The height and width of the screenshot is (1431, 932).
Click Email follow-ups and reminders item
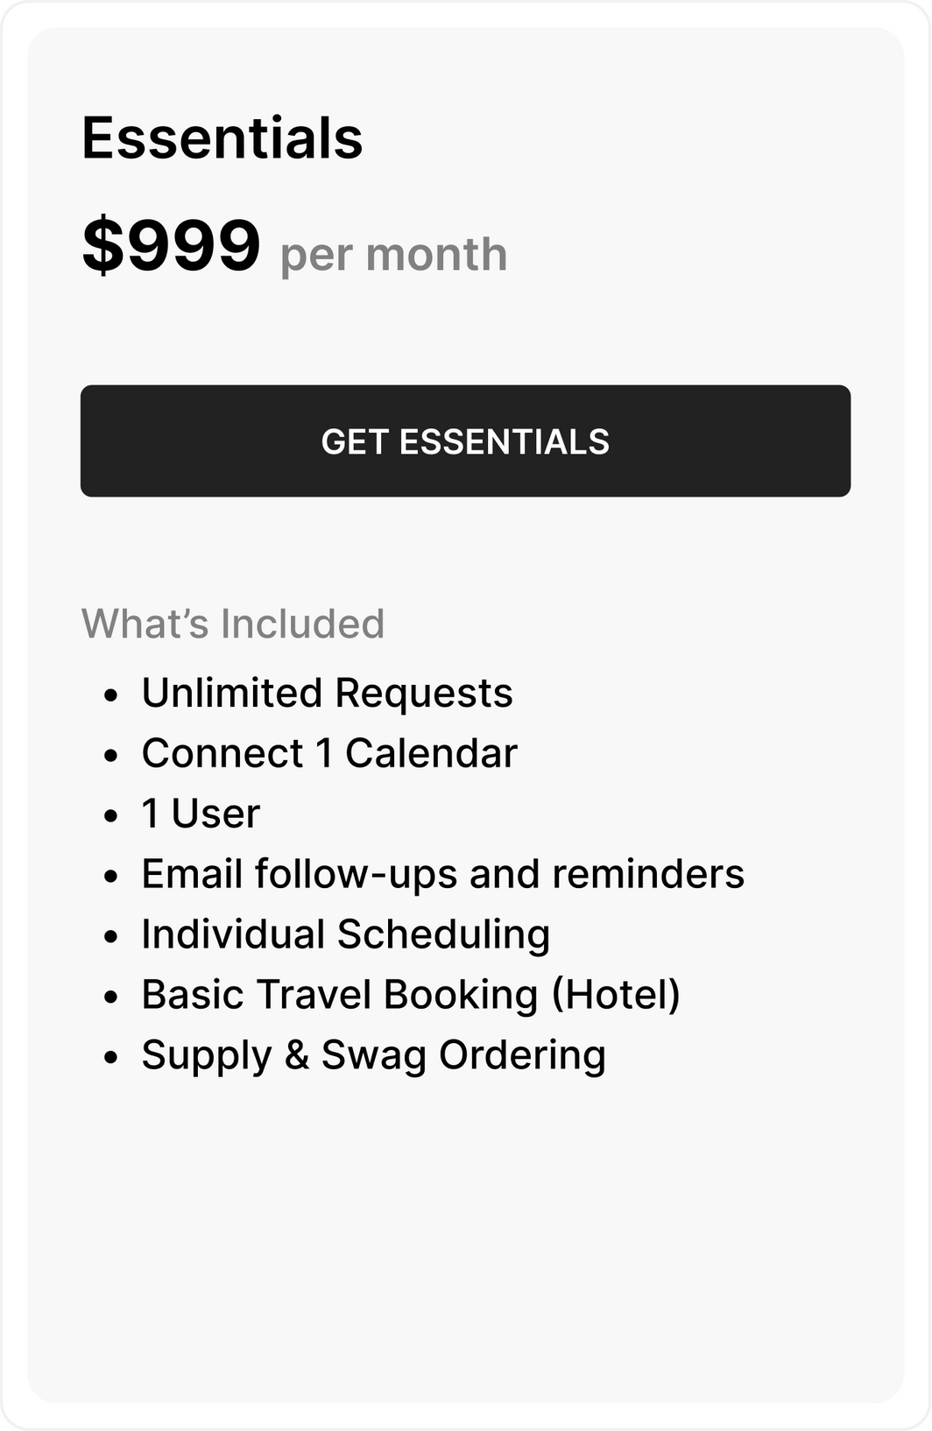pyautogui.click(x=442, y=873)
